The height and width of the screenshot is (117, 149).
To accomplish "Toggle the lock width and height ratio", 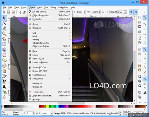I will click(103, 12).
